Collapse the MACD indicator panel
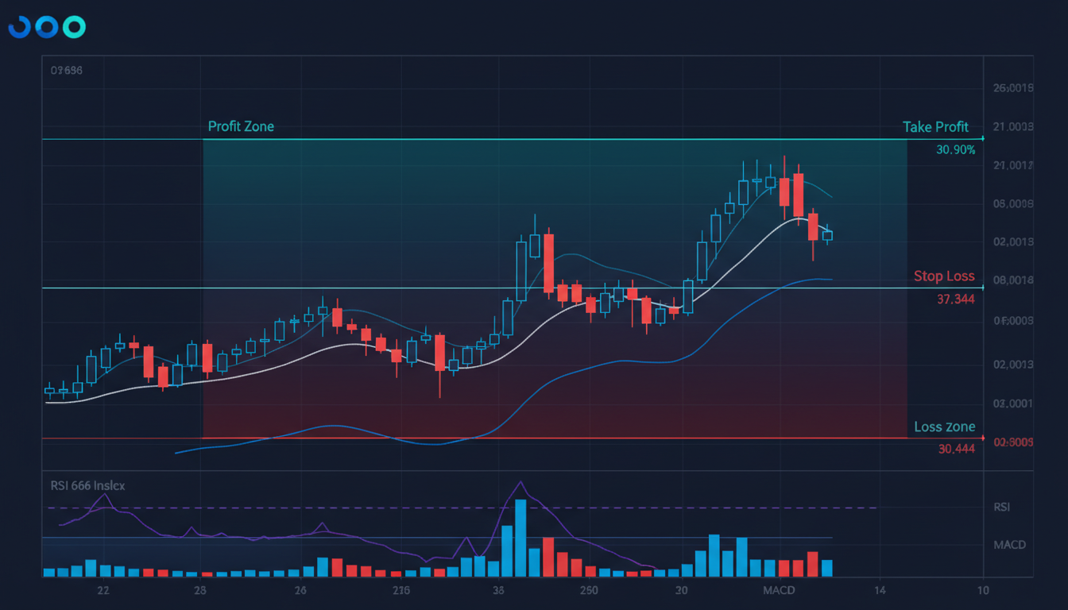1068x610 pixels. pyautogui.click(x=1009, y=545)
